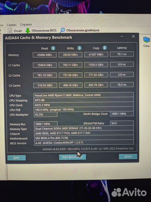Click the Отчёт toolbar button

15,31
